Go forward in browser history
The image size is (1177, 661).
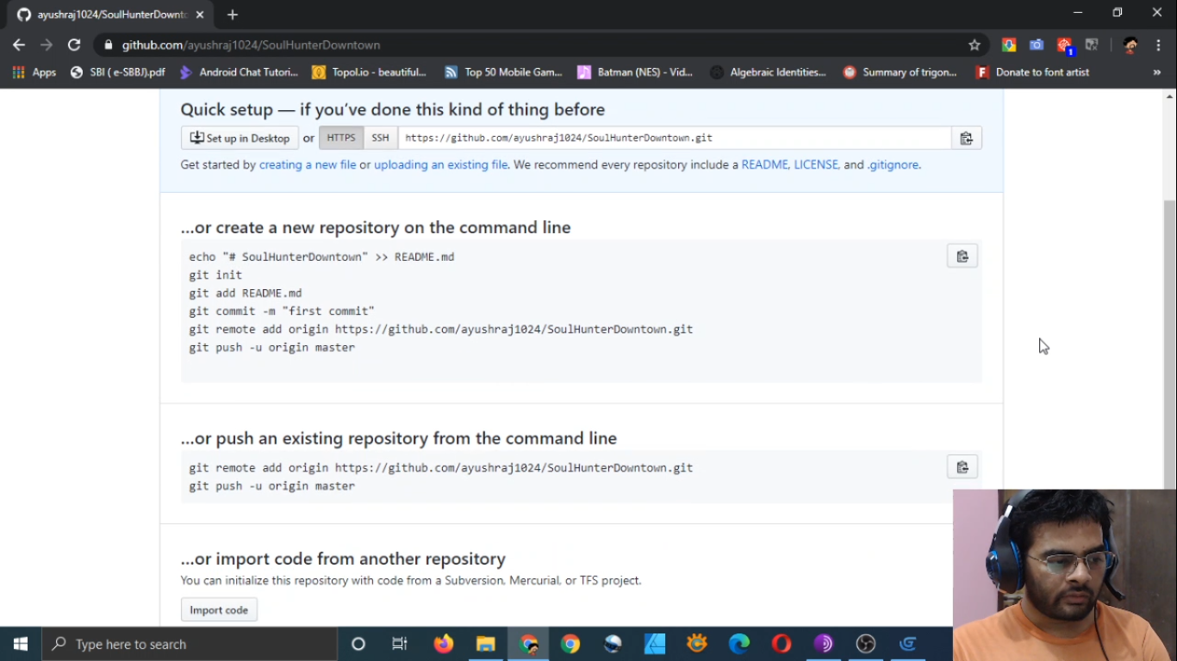pos(47,45)
